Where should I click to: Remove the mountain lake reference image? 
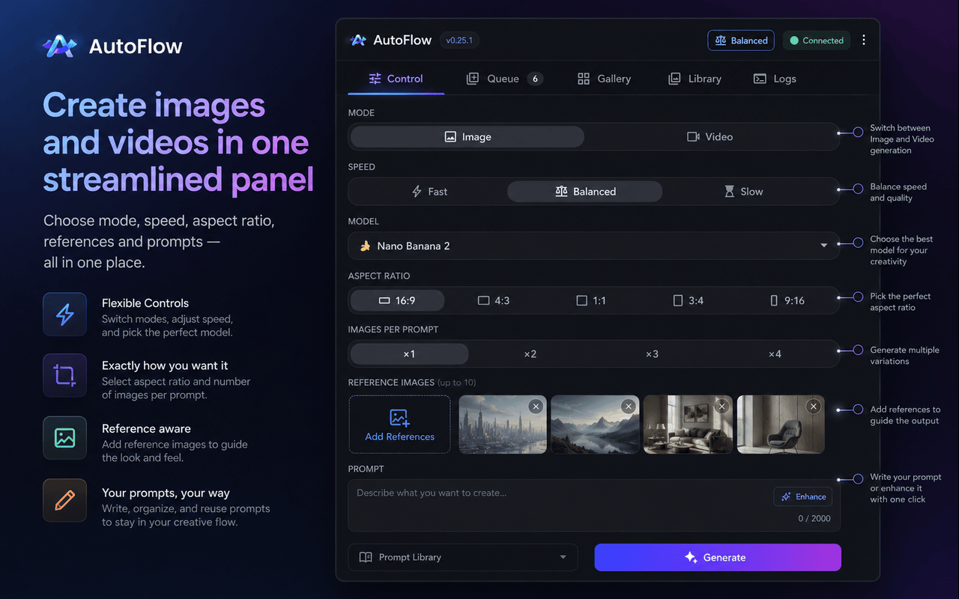[x=628, y=406]
